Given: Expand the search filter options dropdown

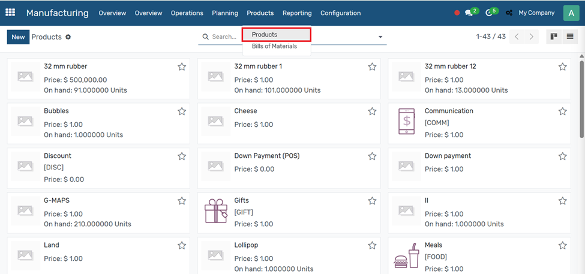Looking at the screenshot, I should tap(380, 37).
